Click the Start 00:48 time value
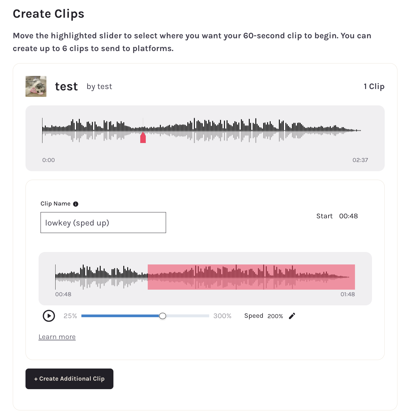The image size is (404, 415). 348,216
